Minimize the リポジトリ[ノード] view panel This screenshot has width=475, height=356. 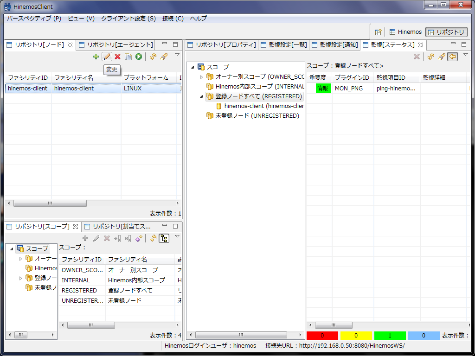coord(165,44)
